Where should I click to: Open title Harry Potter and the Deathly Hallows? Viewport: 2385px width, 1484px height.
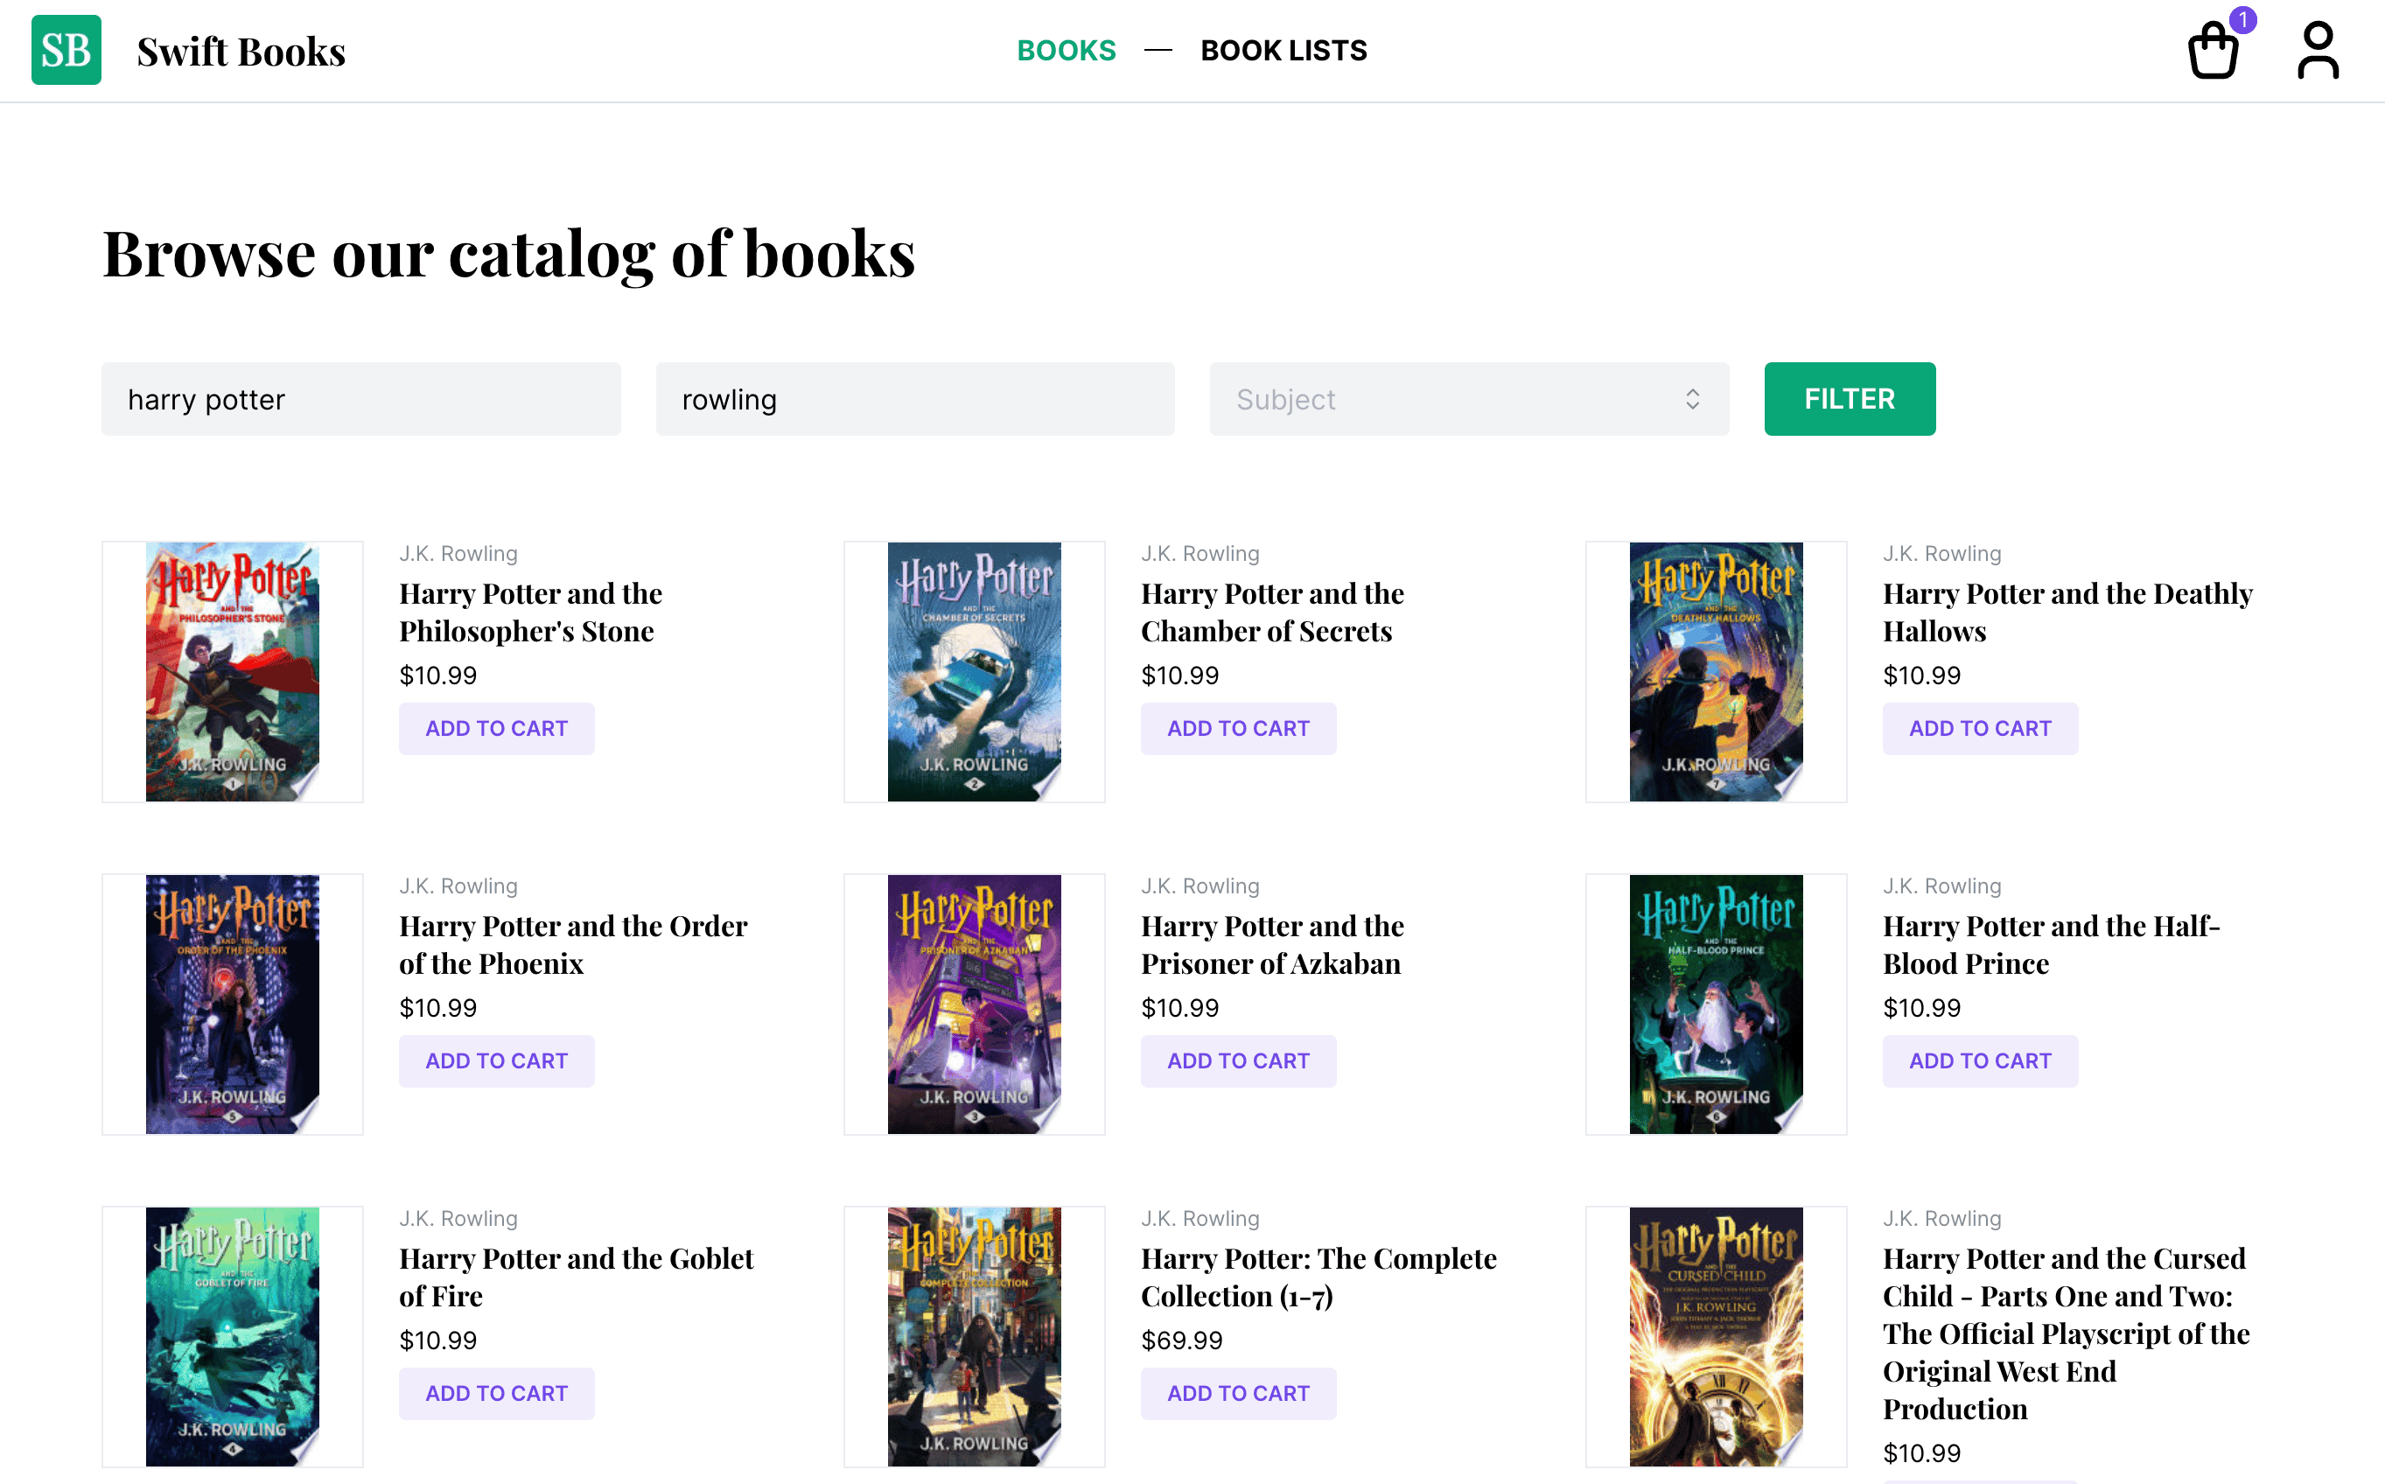2067,612
